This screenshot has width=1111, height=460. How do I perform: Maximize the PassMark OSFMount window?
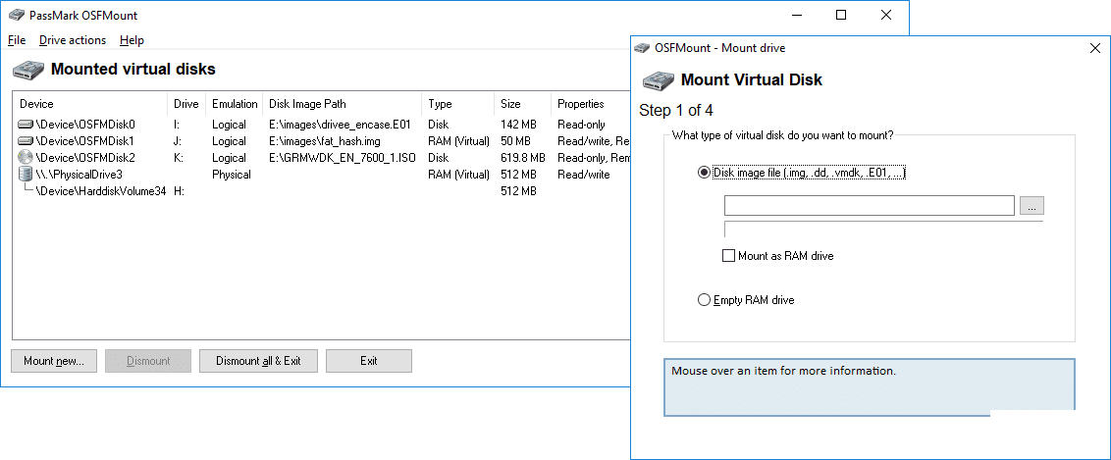pos(841,15)
